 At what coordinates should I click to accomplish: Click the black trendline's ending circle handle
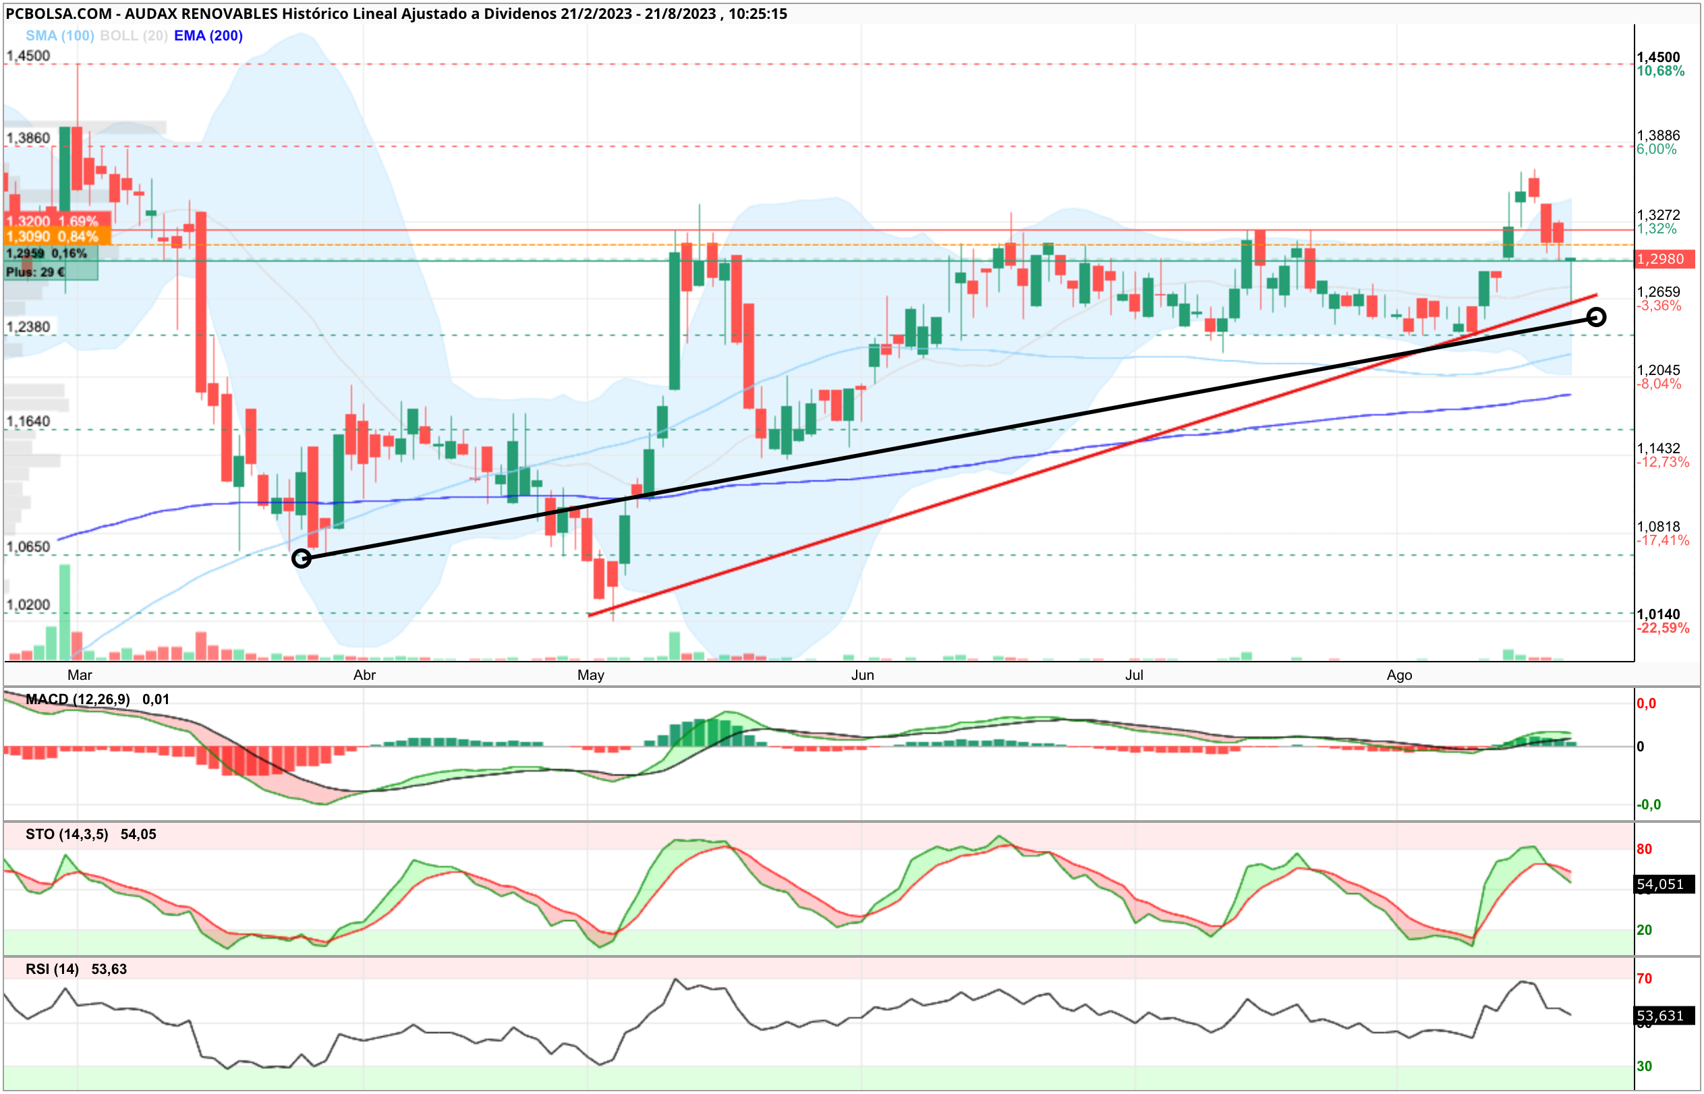click(x=1596, y=317)
